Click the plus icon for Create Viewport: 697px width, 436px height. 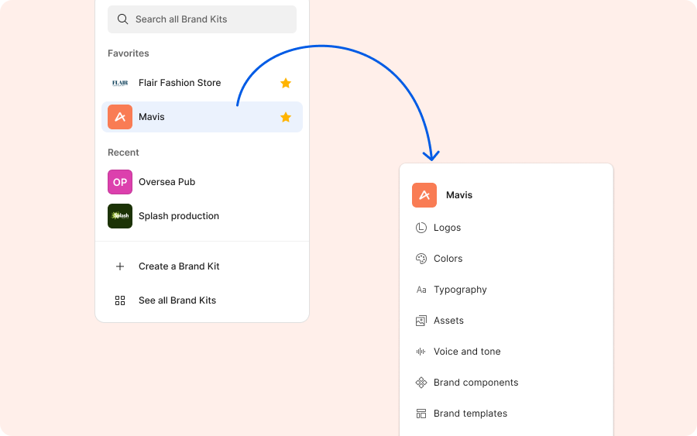coord(120,266)
